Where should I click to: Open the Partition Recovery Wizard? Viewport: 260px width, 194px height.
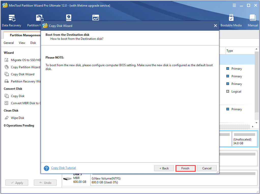pyautogui.click(x=25, y=81)
